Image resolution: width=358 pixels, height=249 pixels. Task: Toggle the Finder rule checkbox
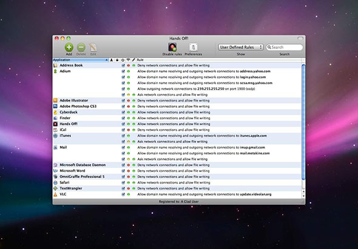click(123, 118)
